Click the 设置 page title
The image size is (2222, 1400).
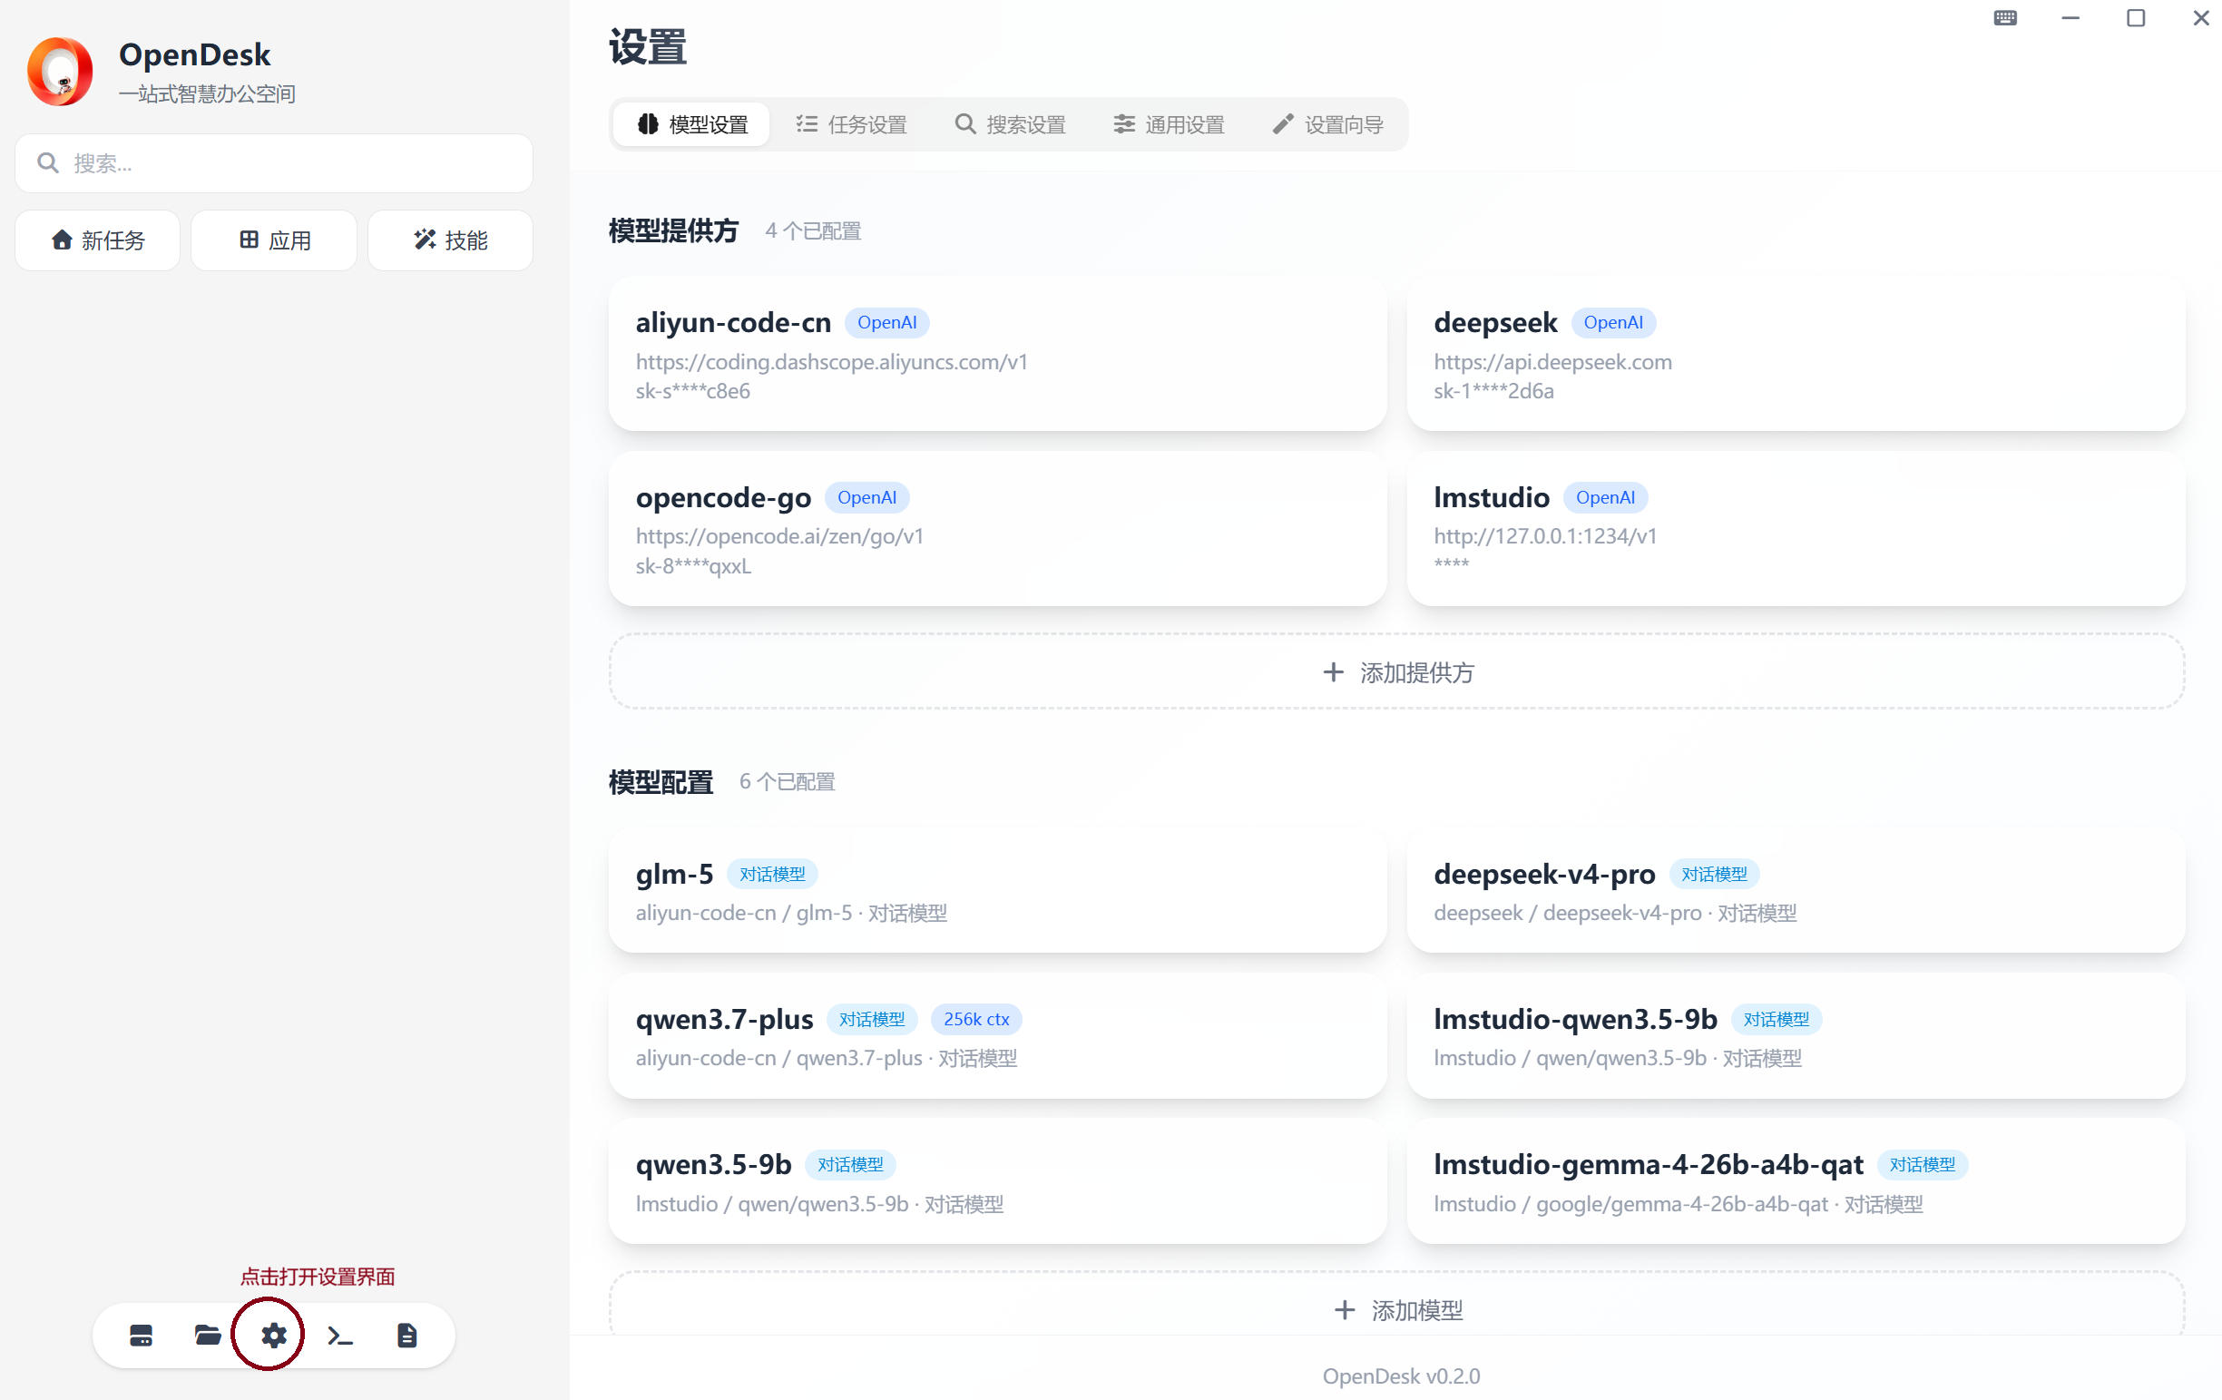[x=648, y=46]
